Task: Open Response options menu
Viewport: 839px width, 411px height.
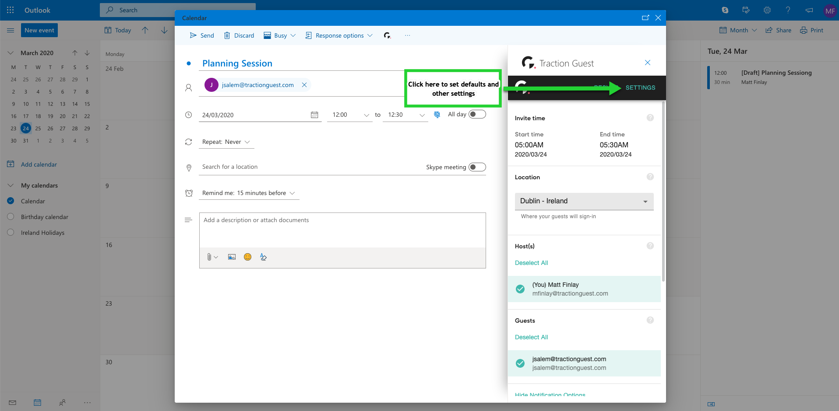Action: coord(339,35)
